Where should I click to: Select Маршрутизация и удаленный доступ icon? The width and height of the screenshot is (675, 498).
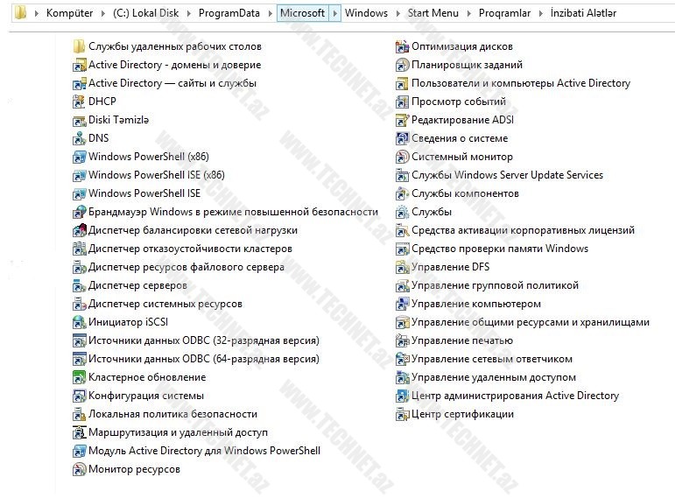(79, 433)
